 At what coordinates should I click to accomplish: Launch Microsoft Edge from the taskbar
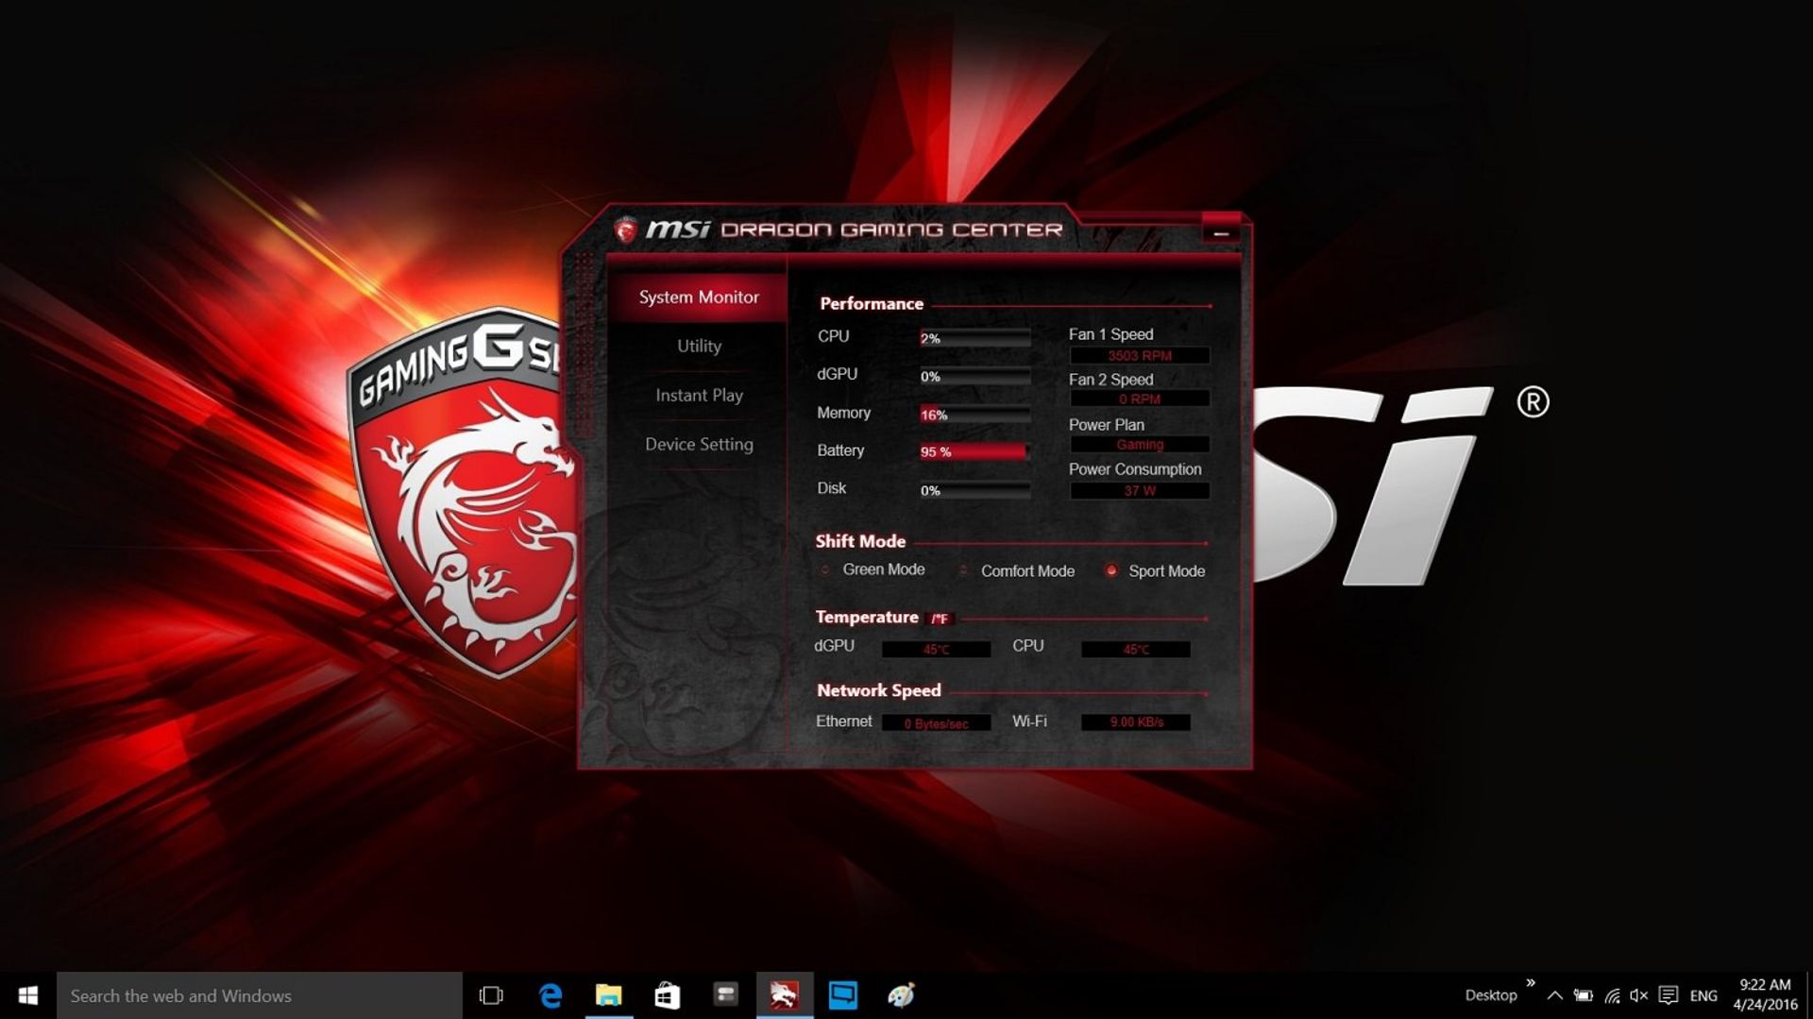[551, 995]
